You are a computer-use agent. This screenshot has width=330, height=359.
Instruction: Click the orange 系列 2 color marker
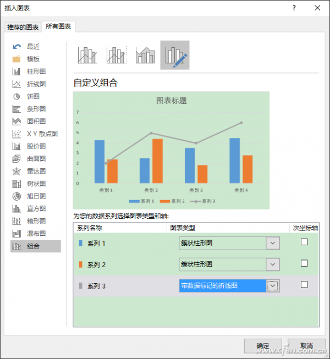[x=81, y=264]
